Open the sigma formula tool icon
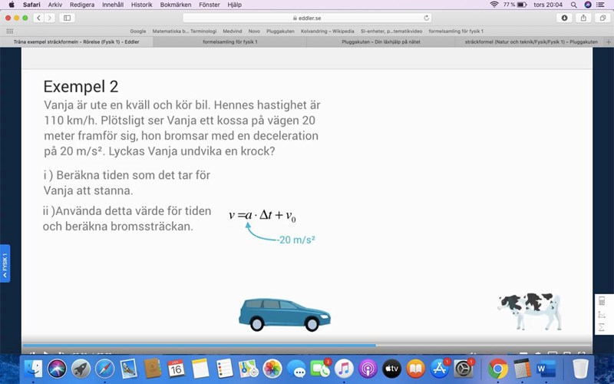 [x=602, y=328]
